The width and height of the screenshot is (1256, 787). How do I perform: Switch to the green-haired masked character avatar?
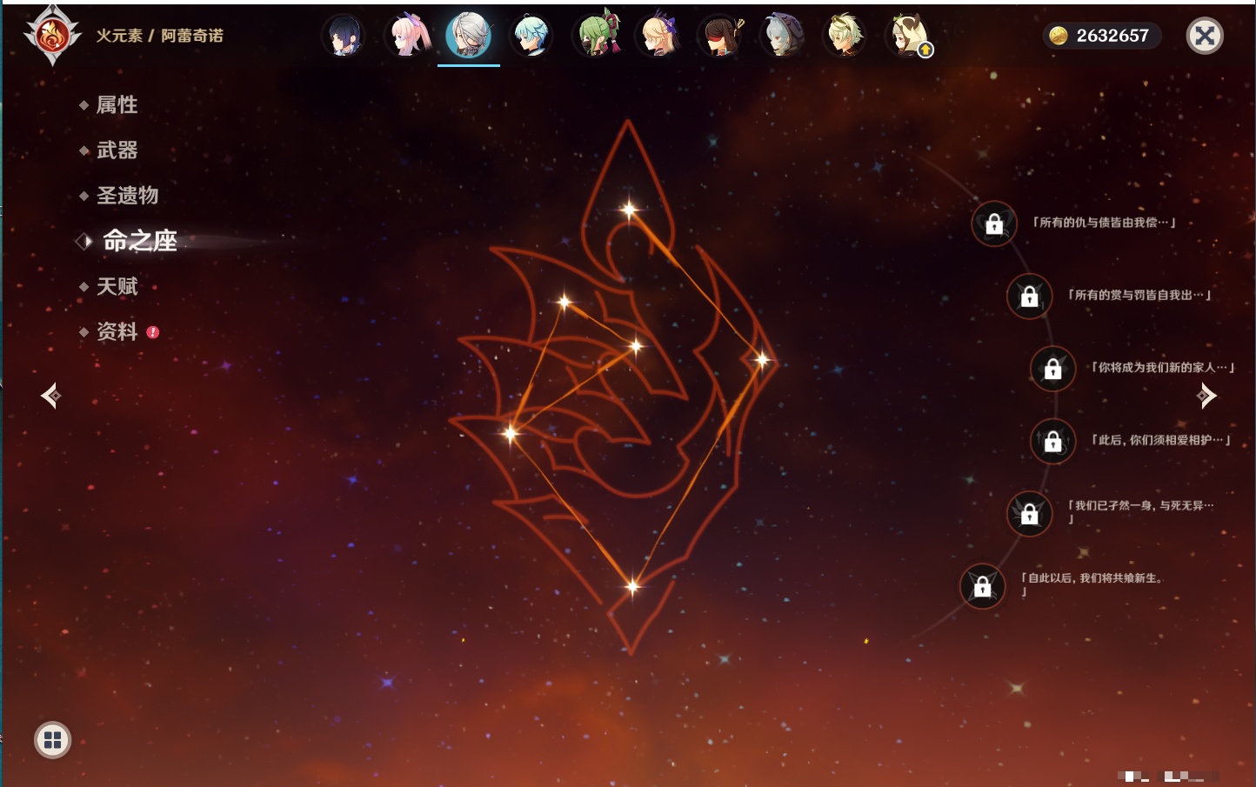(x=594, y=36)
